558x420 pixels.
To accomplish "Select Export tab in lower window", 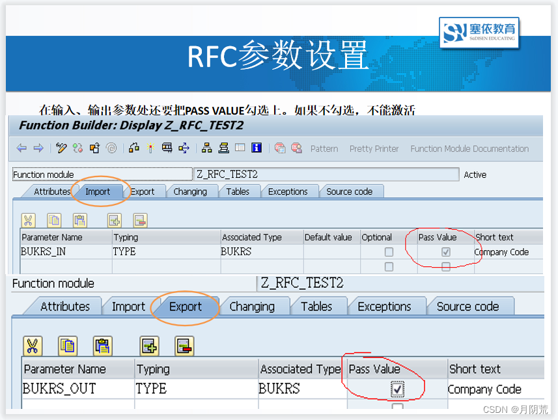I will (x=186, y=307).
